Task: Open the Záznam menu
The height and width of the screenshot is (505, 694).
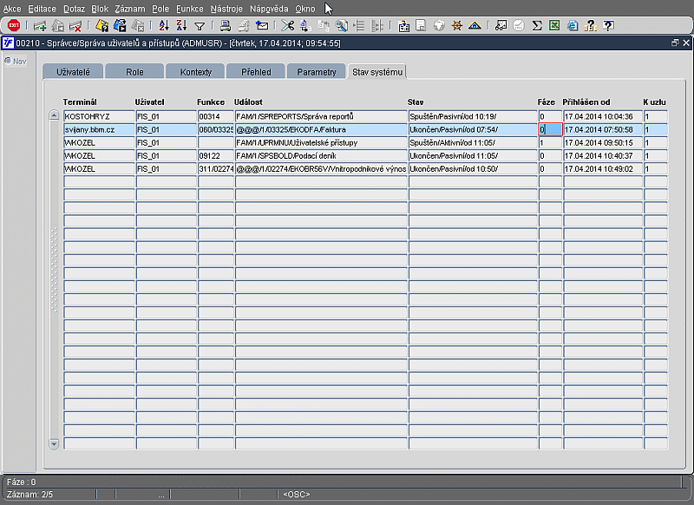Action: point(129,9)
